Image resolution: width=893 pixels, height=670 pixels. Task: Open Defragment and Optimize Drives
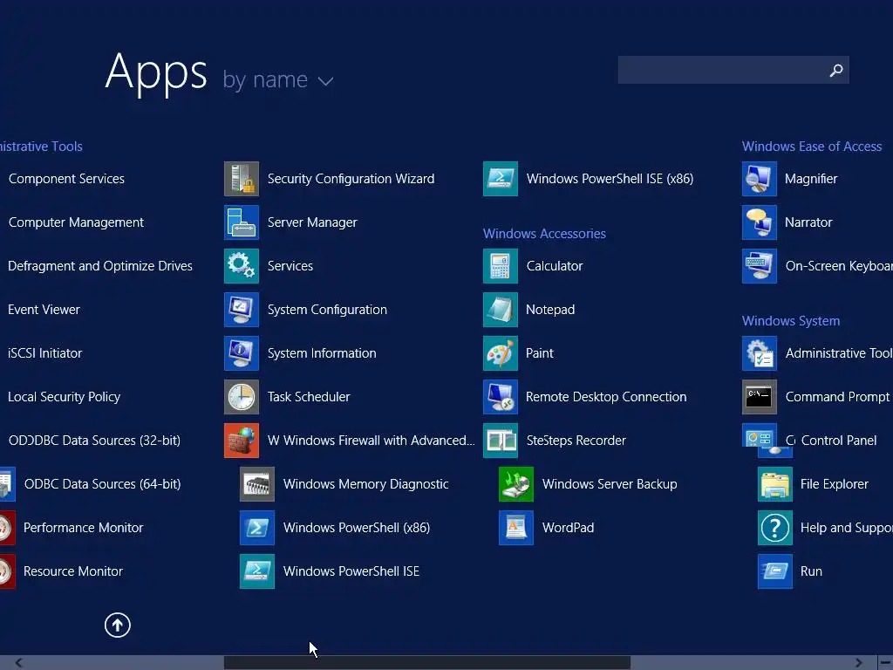coord(100,266)
